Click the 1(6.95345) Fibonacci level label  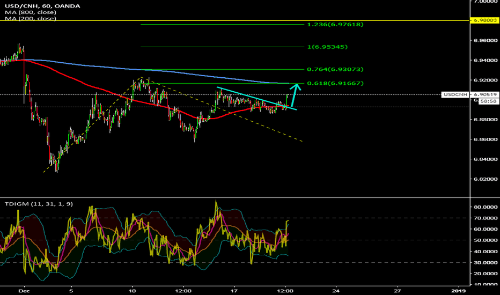tap(327, 47)
